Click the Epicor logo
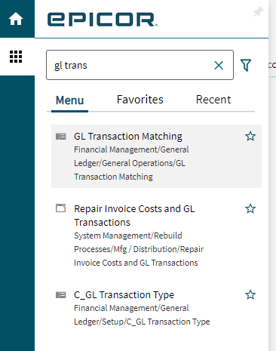Image resolution: width=276 pixels, height=351 pixels. [x=103, y=20]
